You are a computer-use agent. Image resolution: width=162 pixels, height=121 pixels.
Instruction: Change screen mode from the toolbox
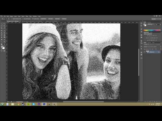click(4, 51)
